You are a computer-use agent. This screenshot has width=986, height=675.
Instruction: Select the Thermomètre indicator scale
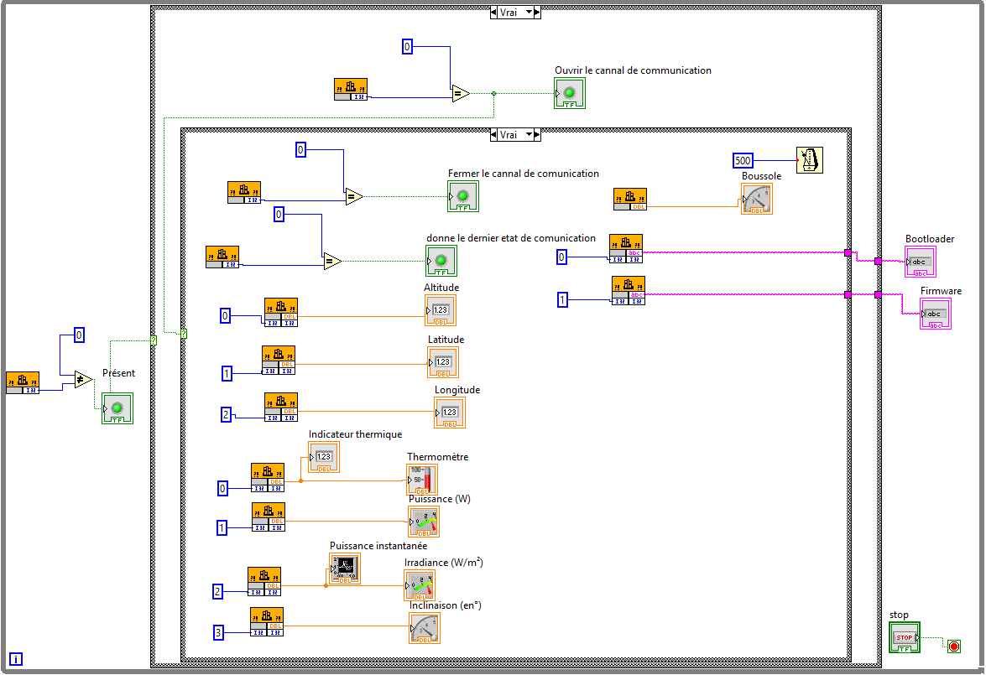422,480
